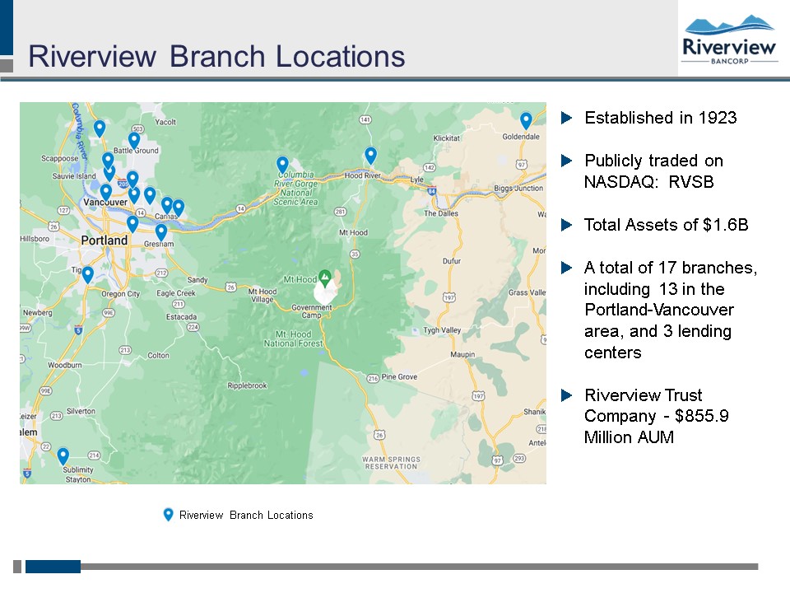790x593 pixels.
Task: Click the branch pin on Camas label
Action: [167, 206]
